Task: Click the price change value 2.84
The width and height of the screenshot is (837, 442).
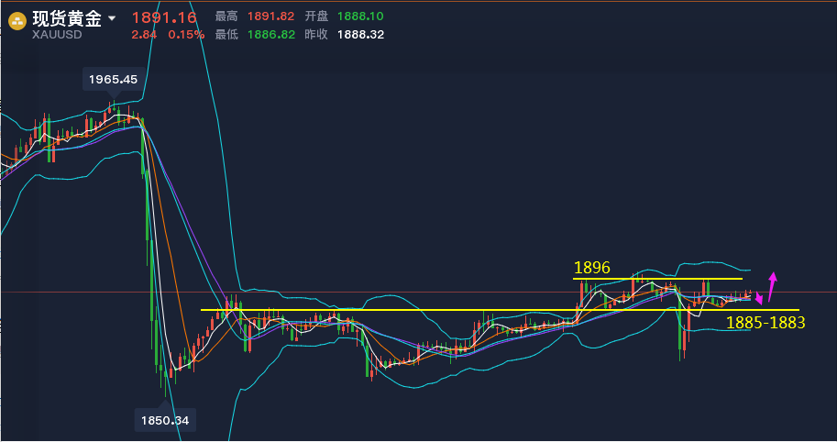Action: (144, 35)
